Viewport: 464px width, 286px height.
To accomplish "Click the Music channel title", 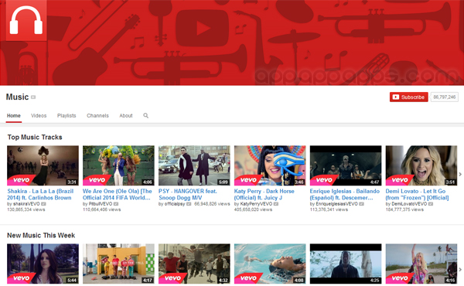I will [x=17, y=97].
